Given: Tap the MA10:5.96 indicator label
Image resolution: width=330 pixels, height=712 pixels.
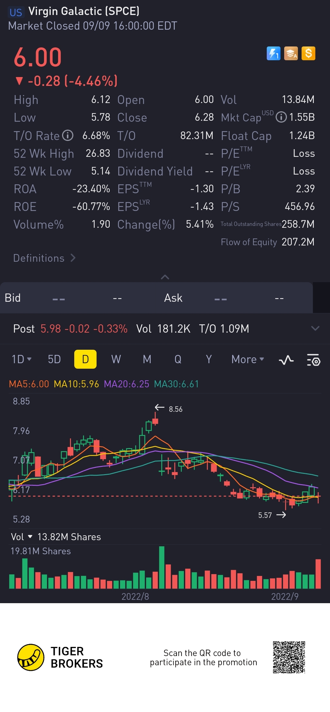Looking at the screenshot, I should [x=76, y=384].
